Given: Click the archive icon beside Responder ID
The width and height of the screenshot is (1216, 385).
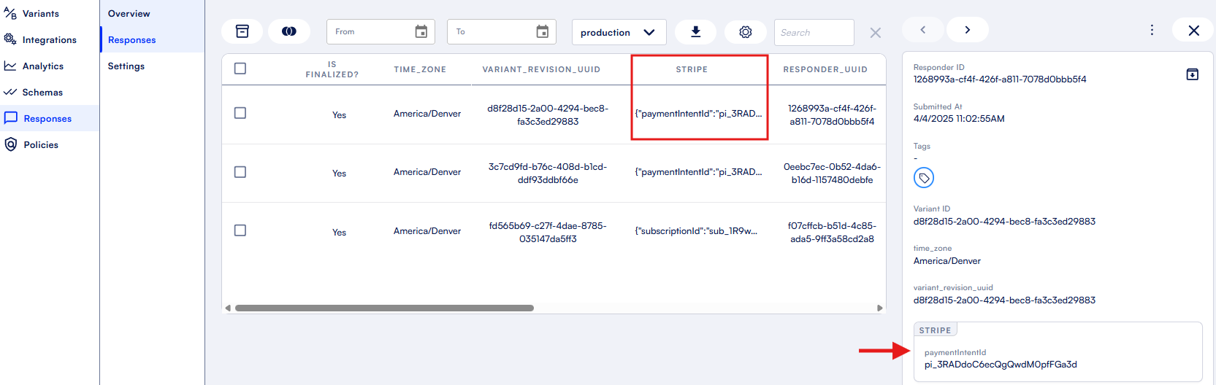Looking at the screenshot, I should (x=1193, y=74).
